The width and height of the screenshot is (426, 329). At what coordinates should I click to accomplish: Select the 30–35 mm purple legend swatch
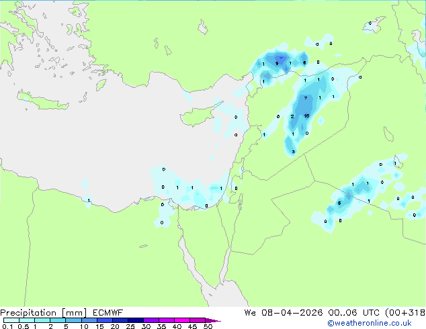[151, 320]
